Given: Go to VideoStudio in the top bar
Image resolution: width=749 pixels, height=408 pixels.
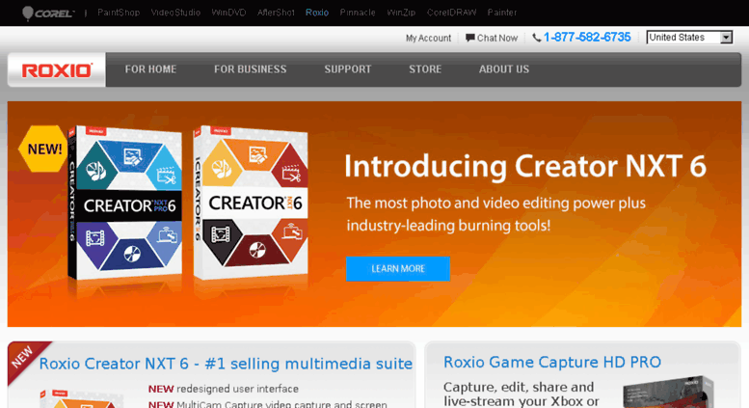Looking at the screenshot, I should point(175,13).
